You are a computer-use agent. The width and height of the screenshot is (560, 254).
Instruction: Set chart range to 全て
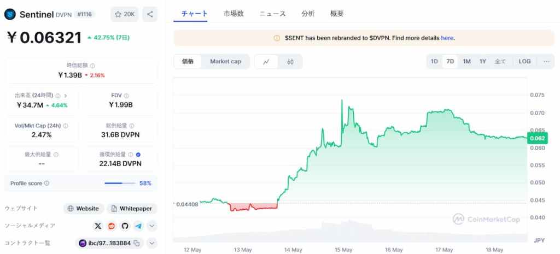click(500, 61)
